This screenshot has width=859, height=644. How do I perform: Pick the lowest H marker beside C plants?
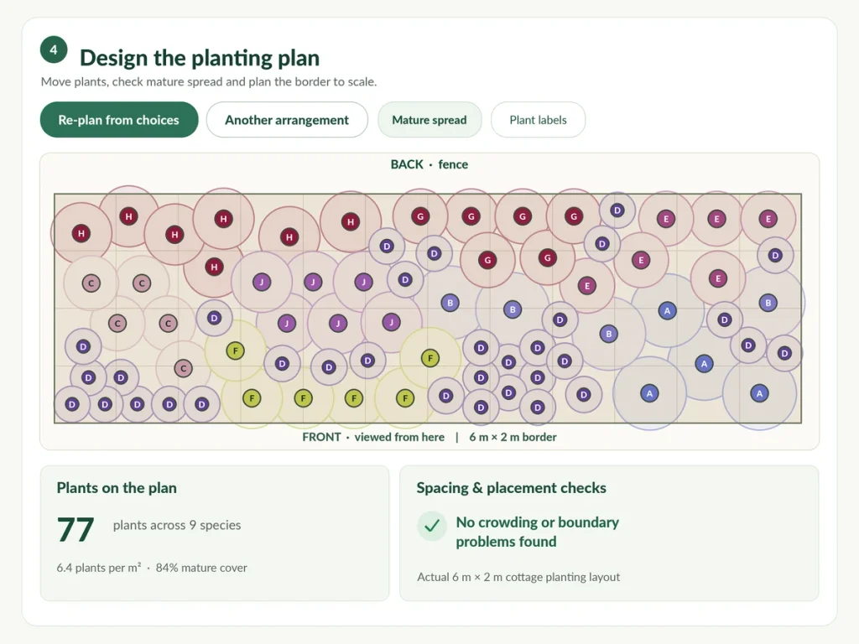coord(214,267)
